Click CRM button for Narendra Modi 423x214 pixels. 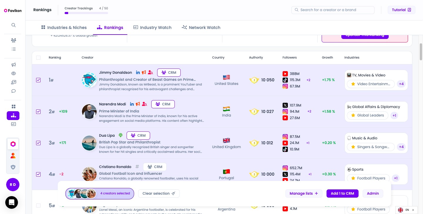[163, 104]
